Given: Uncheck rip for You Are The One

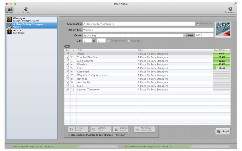Looking at the screenshot, I should point(67,57).
